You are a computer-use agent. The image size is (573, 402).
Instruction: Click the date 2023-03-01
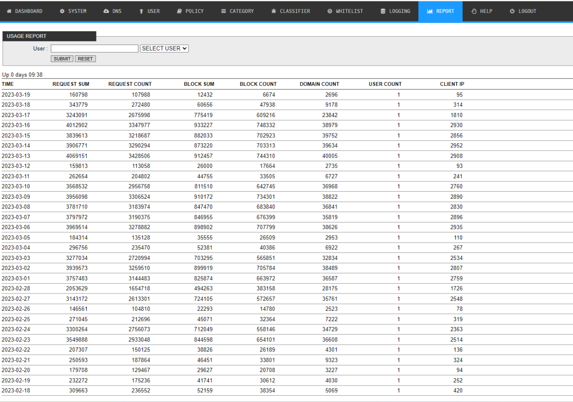pos(16,278)
